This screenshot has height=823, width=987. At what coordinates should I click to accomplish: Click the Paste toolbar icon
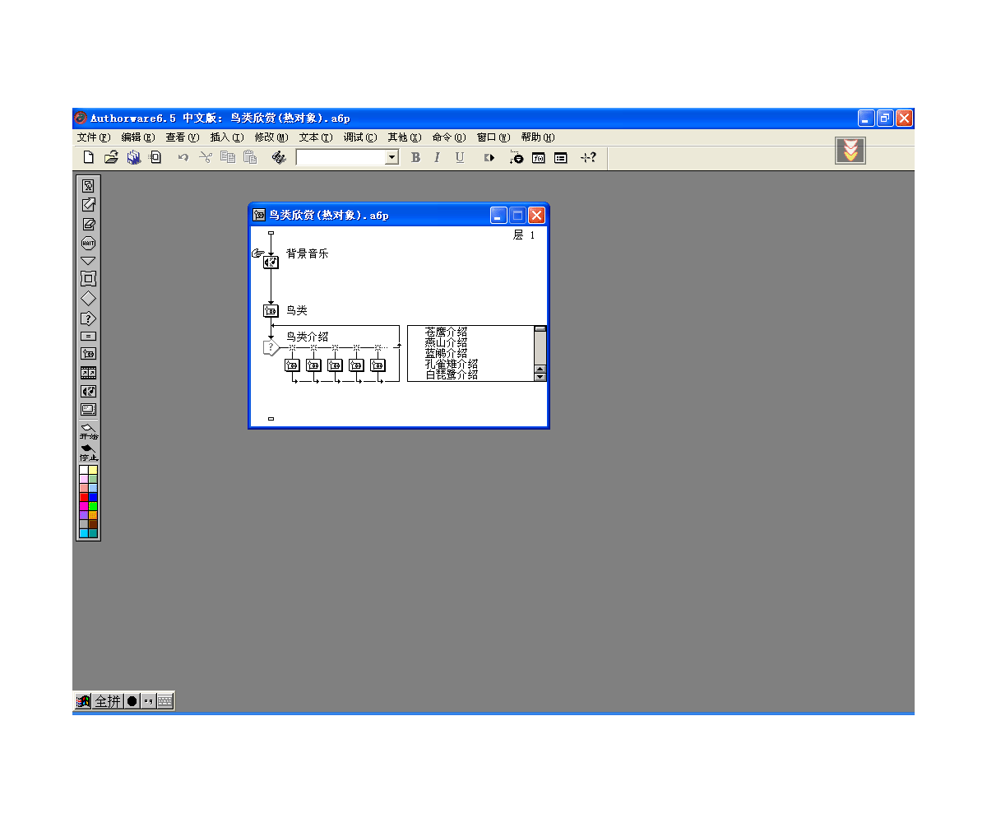click(250, 157)
